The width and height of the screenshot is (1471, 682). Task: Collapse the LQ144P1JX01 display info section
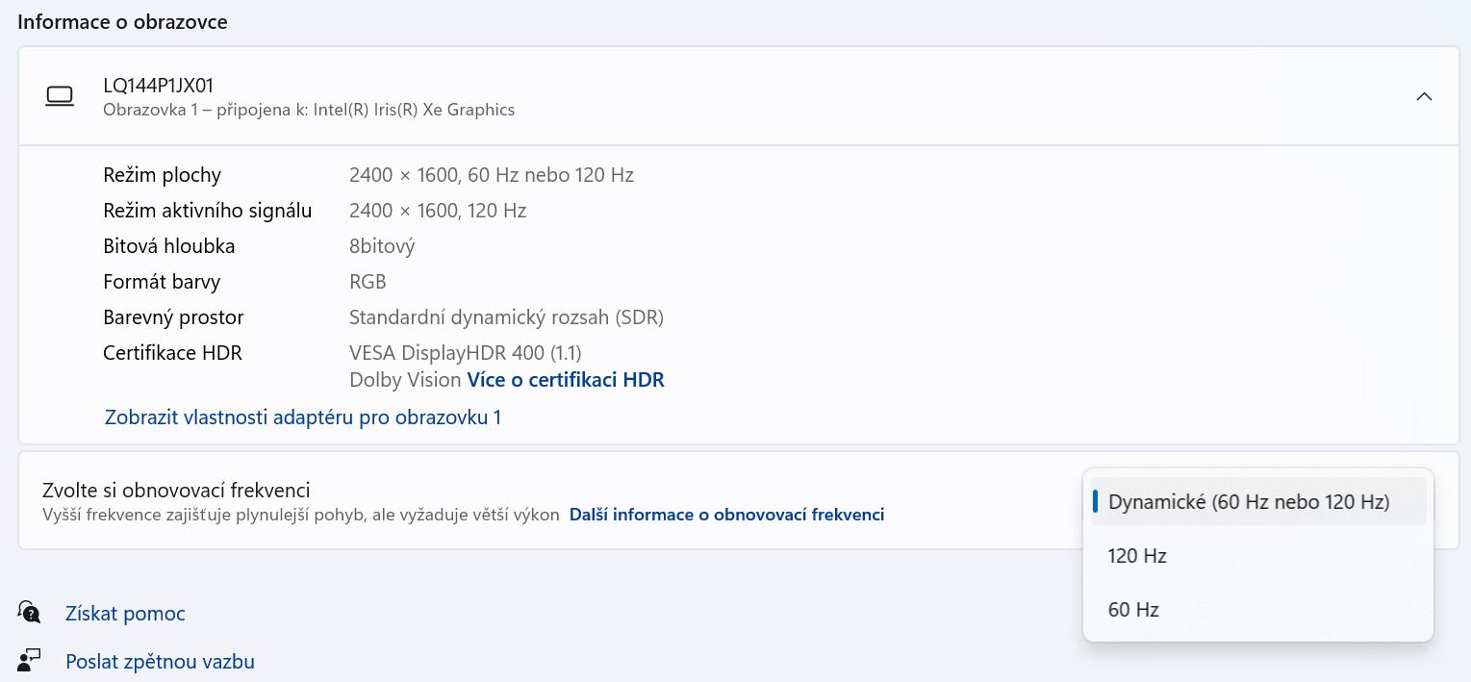coord(1424,96)
